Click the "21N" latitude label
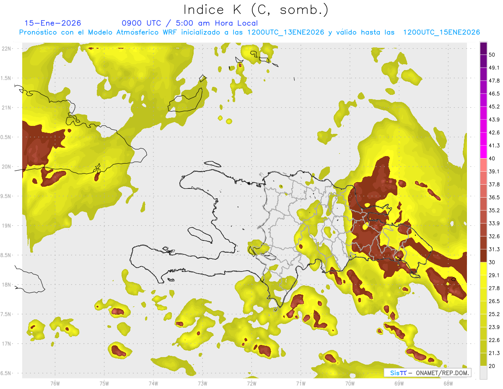The width and height of the screenshot is (503, 389). (x=6, y=107)
